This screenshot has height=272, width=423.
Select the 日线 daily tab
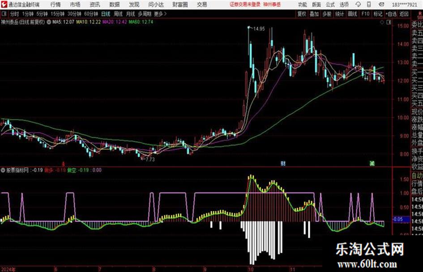pos(106,14)
